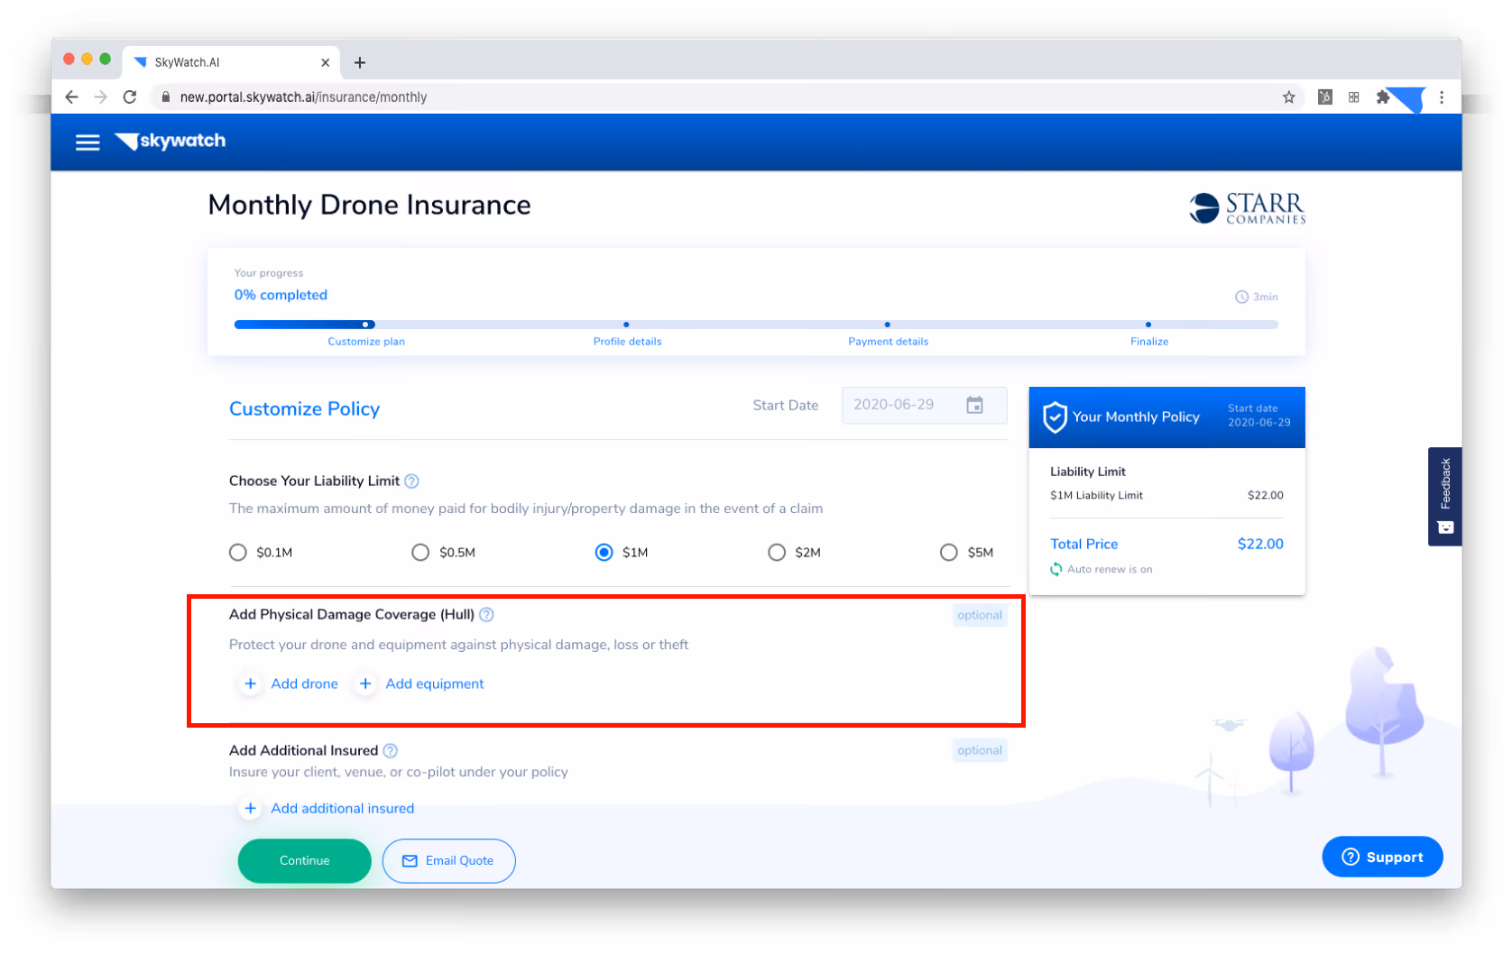
Task: Open the hamburger navigation menu
Action: [88, 142]
